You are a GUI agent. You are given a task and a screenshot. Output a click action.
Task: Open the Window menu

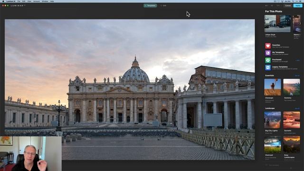coord(45,1)
